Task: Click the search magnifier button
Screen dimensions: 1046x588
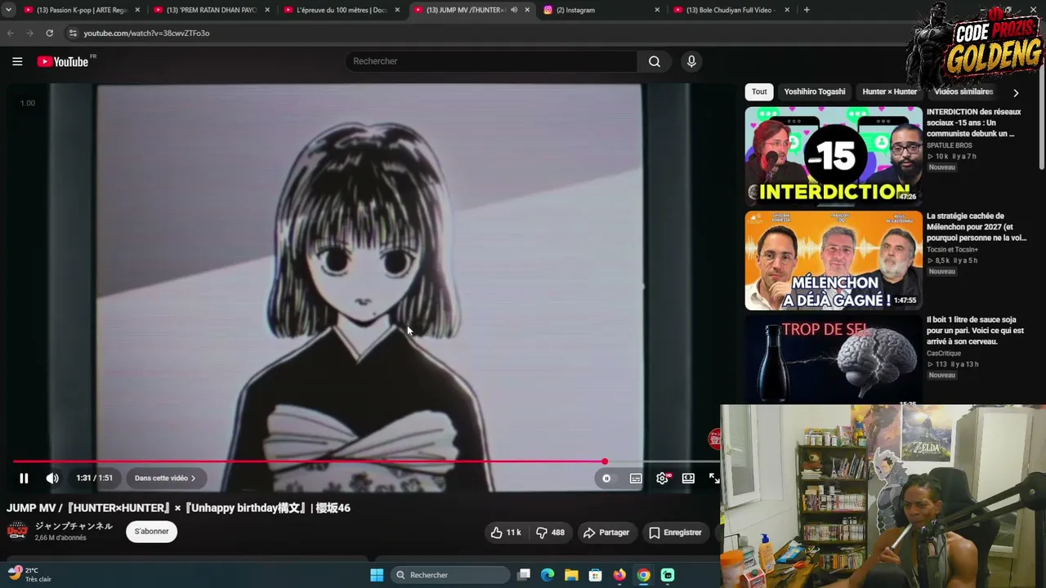Action: pyautogui.click(x=655, y=61)
